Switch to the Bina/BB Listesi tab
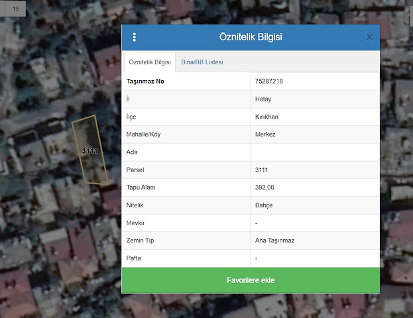The width and height of the screenshot is (413, 318). (x=202, y=62)
